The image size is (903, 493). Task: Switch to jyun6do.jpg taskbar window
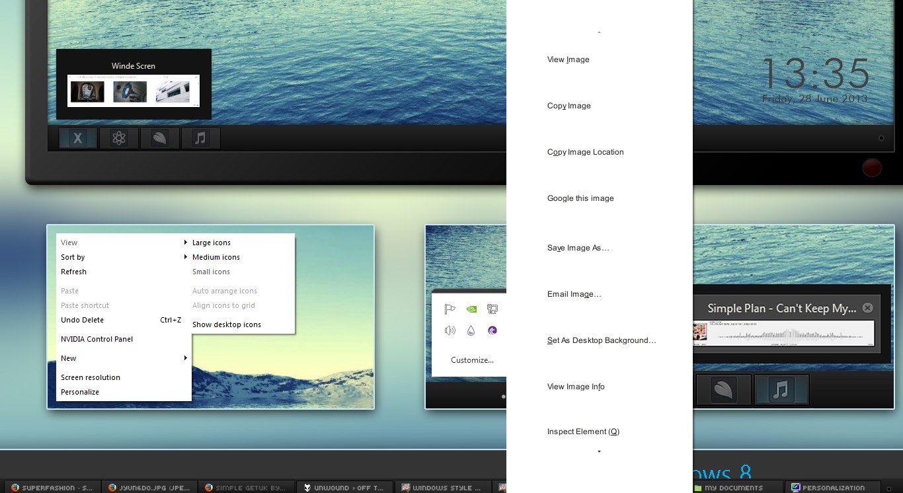tap(149, 488)
